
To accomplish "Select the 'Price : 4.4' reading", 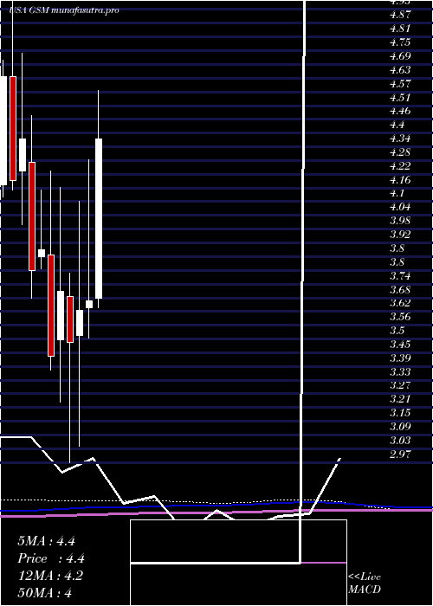I will (51, 558).
